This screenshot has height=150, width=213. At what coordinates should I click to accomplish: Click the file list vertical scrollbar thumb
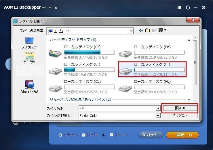[x=195, y=63]
